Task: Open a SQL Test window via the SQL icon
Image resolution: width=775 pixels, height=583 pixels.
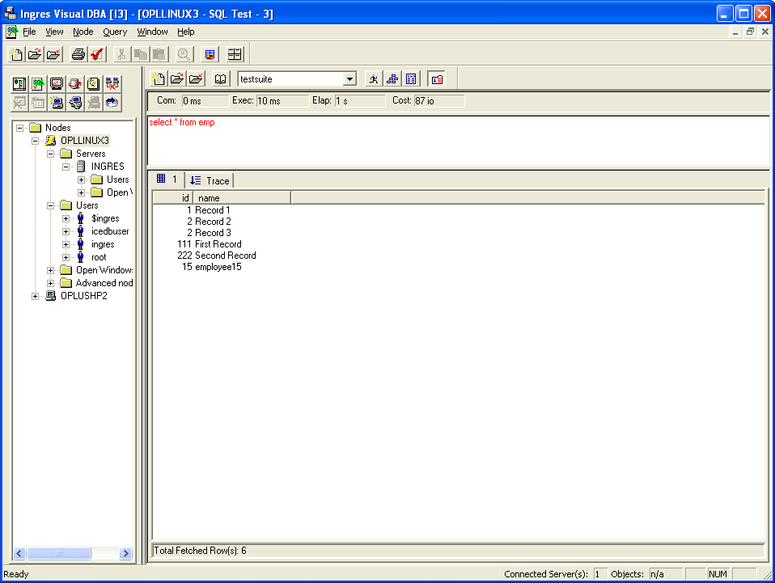Action: pos(38,84)
